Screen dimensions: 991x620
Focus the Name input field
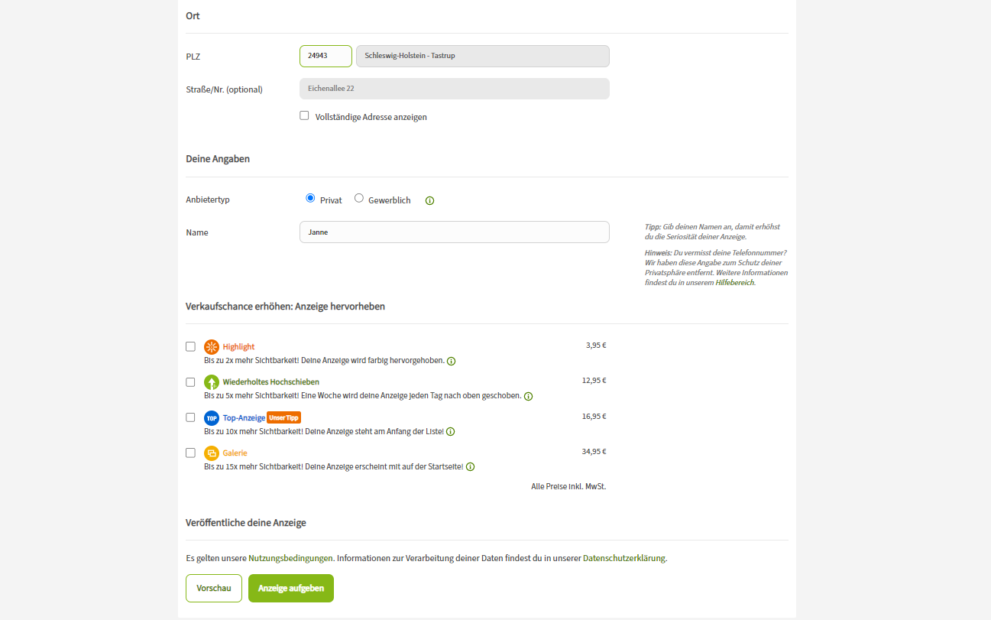point(454,232)
